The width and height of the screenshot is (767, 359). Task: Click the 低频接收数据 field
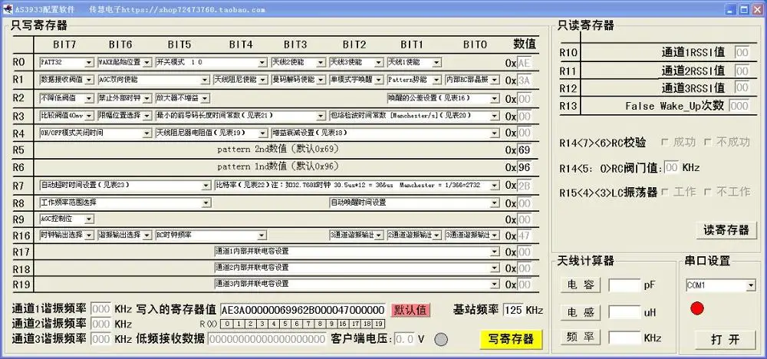pyautogui.click(x=268, y=339)
